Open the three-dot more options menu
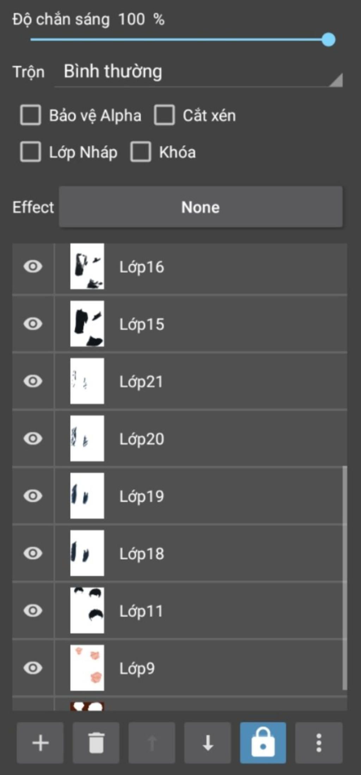This screenshot has height=775, width=361. pyautogui.click(x=319, y=743)
